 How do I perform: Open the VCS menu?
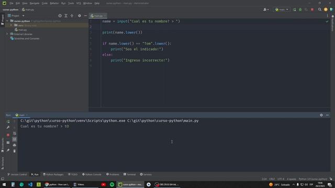[79, 3]
